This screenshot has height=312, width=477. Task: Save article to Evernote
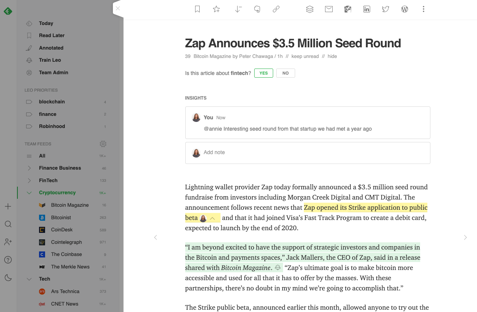pyautogui.click(x=257, y=9)
